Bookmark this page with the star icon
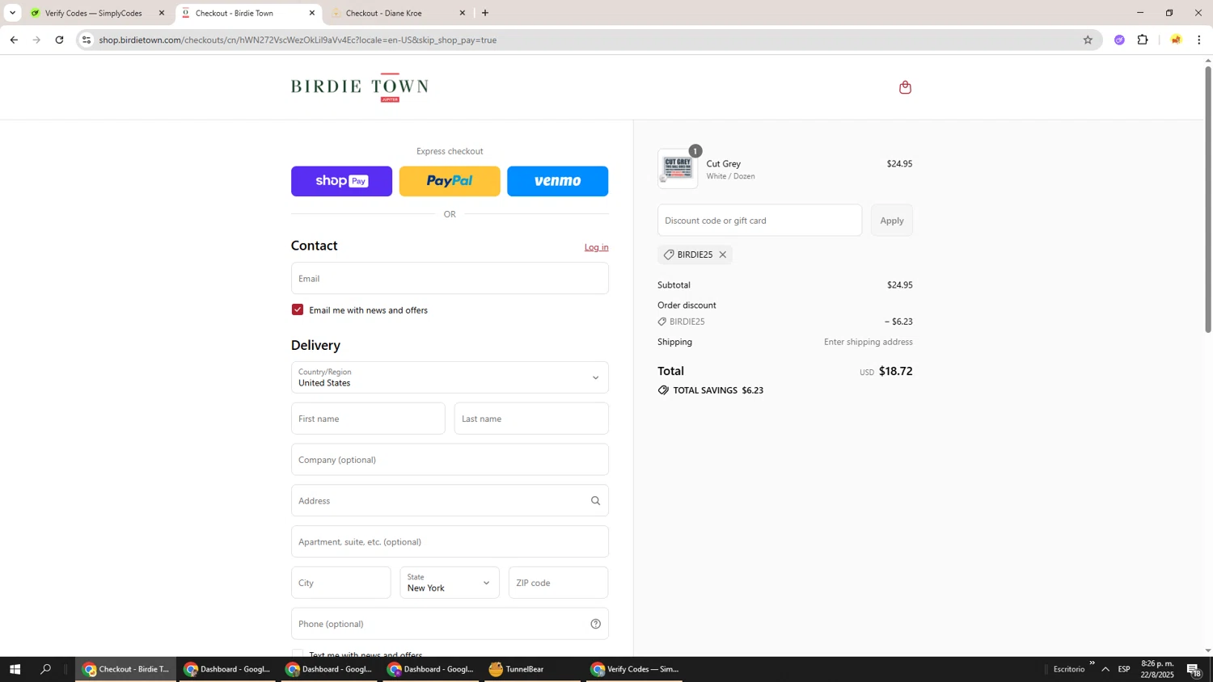Screen dimensions: 1213x682 point(1088,40)
